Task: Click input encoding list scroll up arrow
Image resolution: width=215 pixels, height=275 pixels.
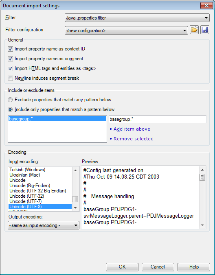Action: [x=75, y=170]
